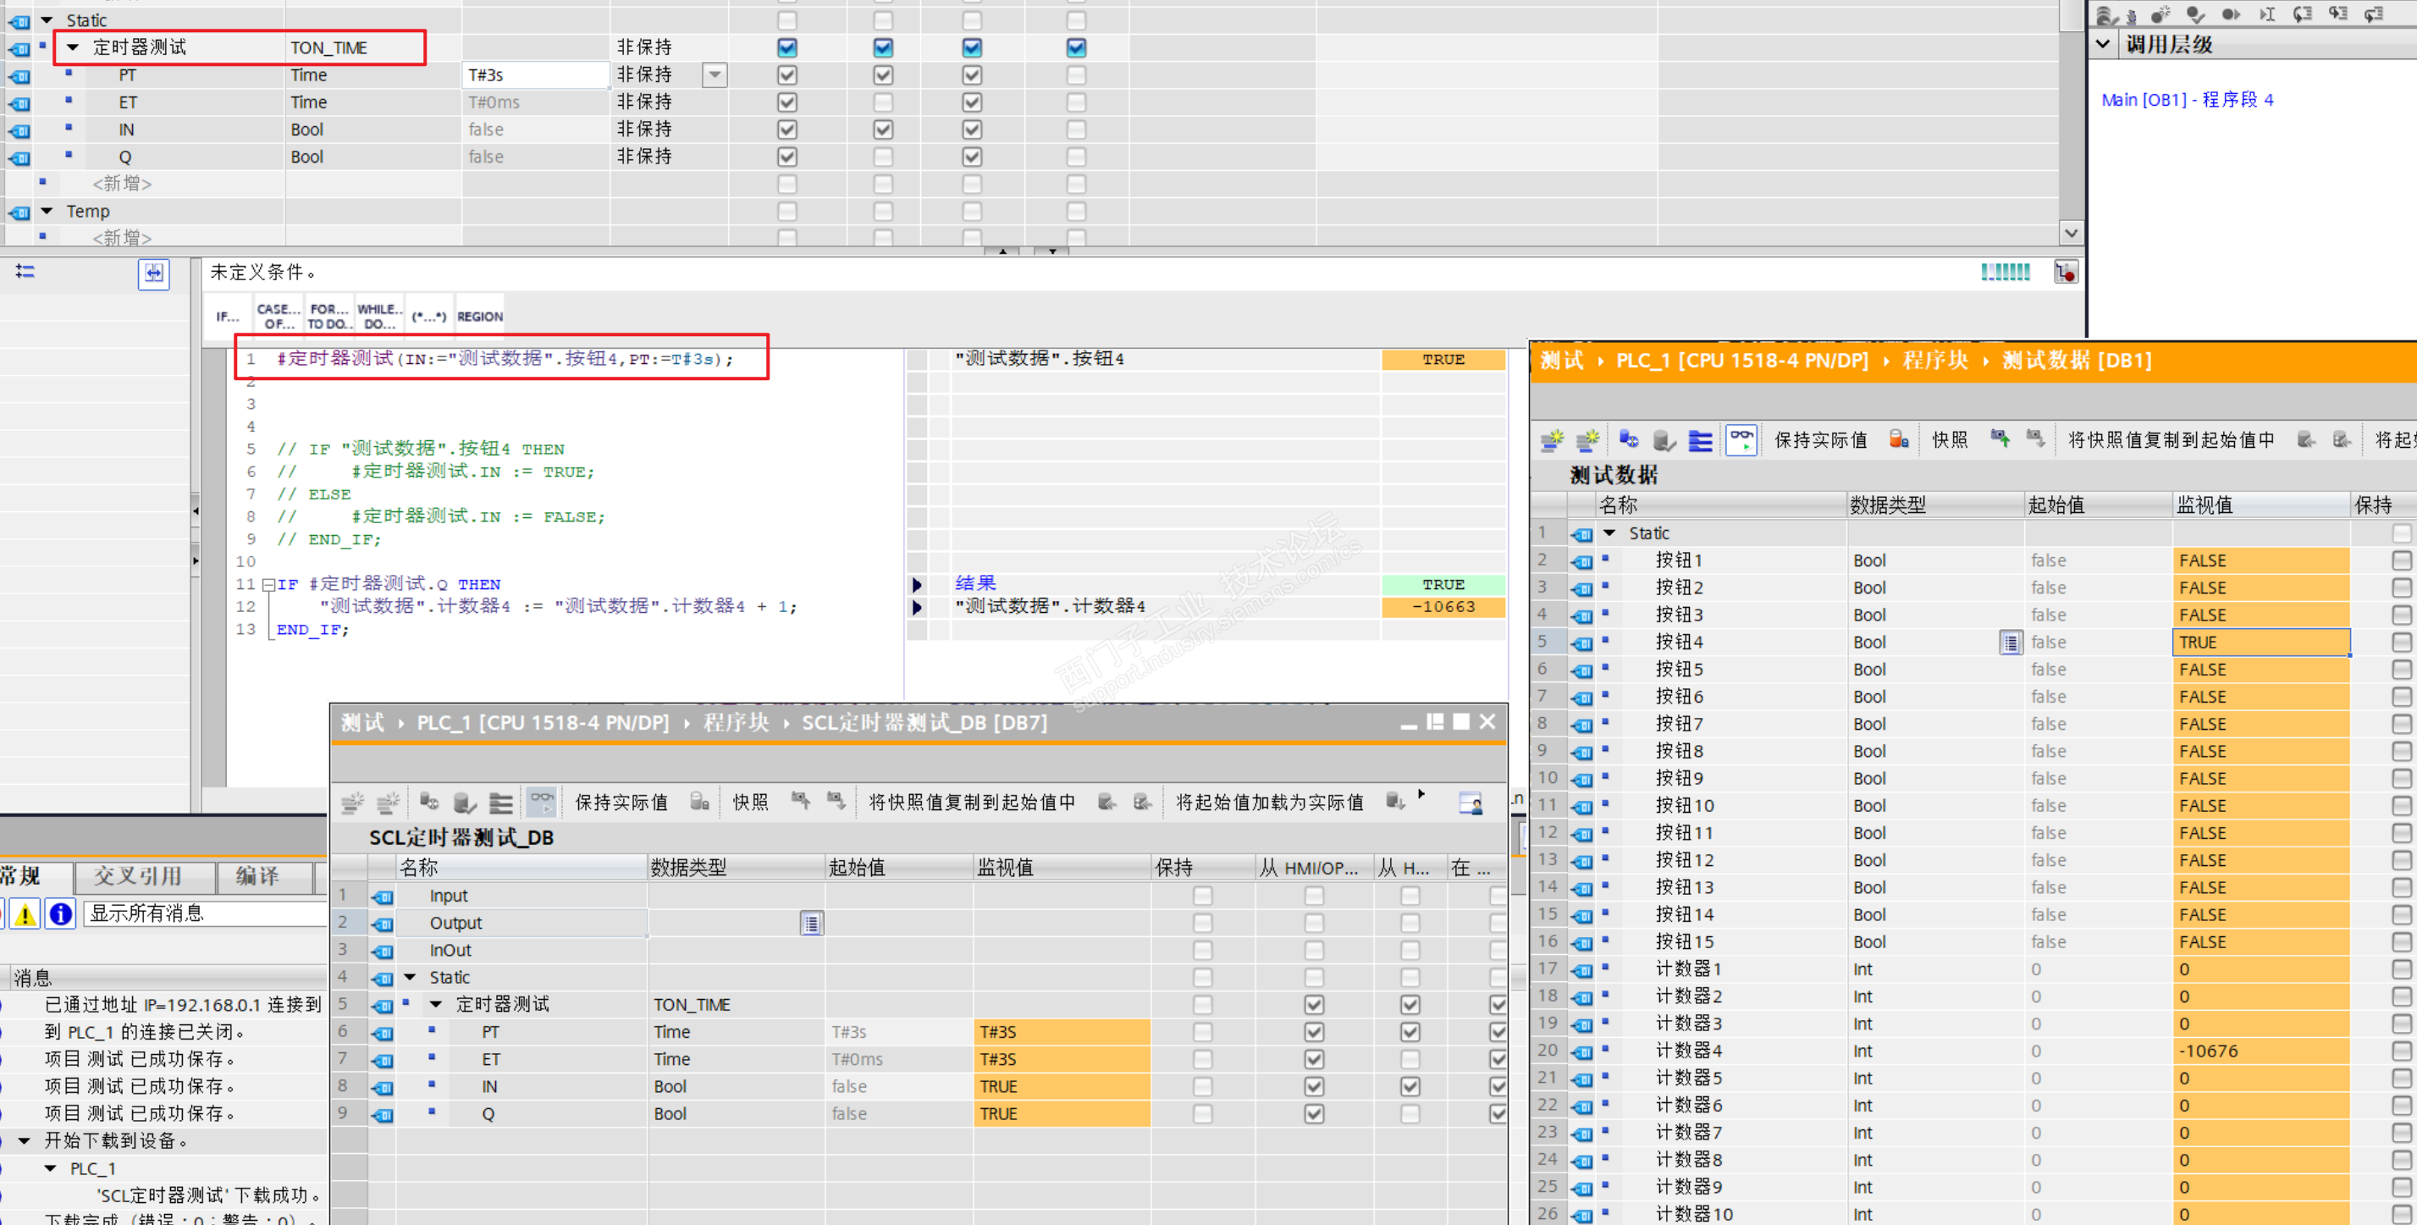
Task: Collapse the Static section in 测试数据 table
Action: pos(1610,532)
